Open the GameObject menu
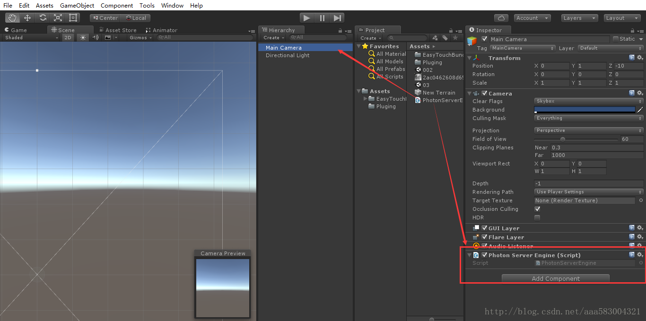 pos(77,6)
